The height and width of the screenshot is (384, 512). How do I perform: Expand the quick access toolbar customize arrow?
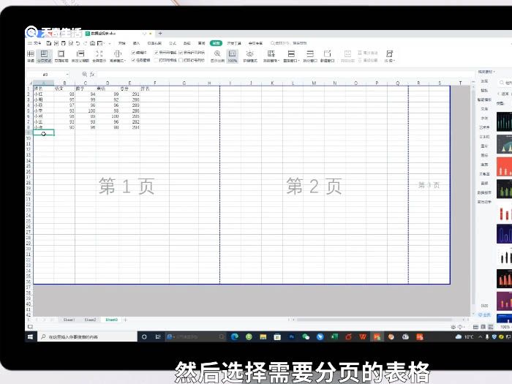tap(110, 43)
